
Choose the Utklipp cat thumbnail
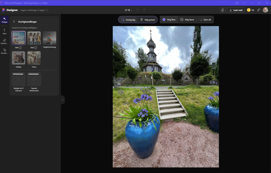point(19,58)
